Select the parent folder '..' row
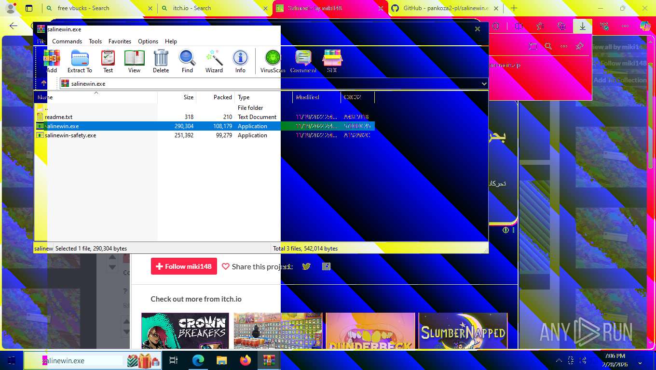The width and height of the screenshot is (656, 370). (205, 108)
